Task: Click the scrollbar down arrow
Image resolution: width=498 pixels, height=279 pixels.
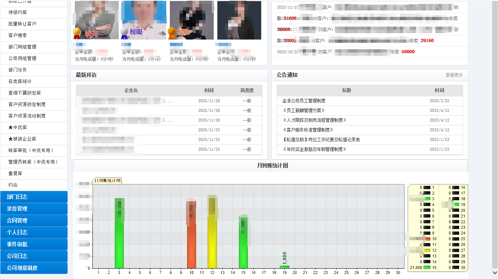Action: tap(495, 274)
